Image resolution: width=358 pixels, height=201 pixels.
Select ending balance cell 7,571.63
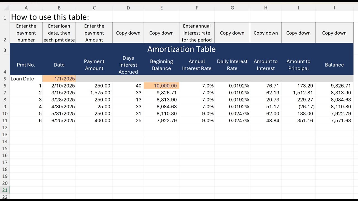point(334,121)
